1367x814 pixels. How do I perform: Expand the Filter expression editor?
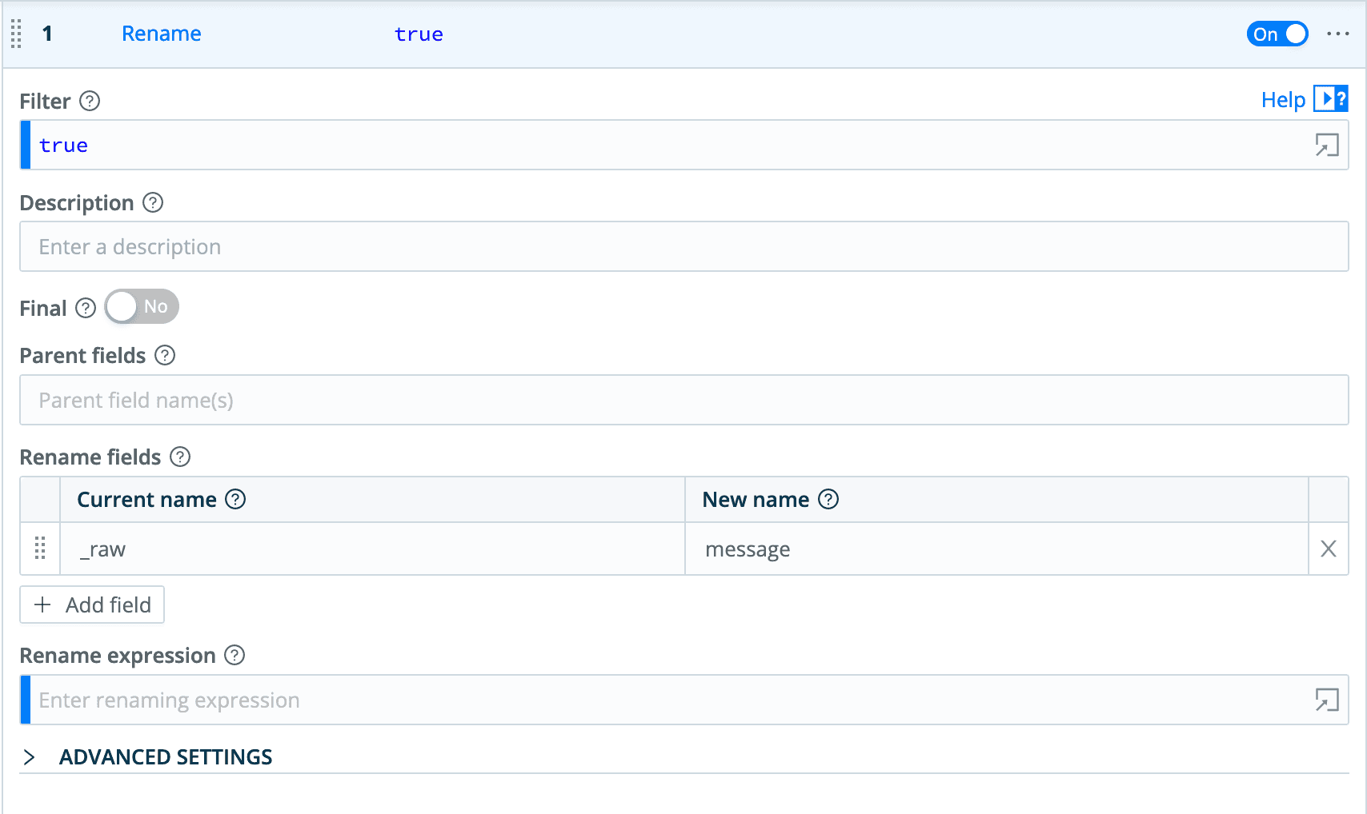click(1326, 146)
